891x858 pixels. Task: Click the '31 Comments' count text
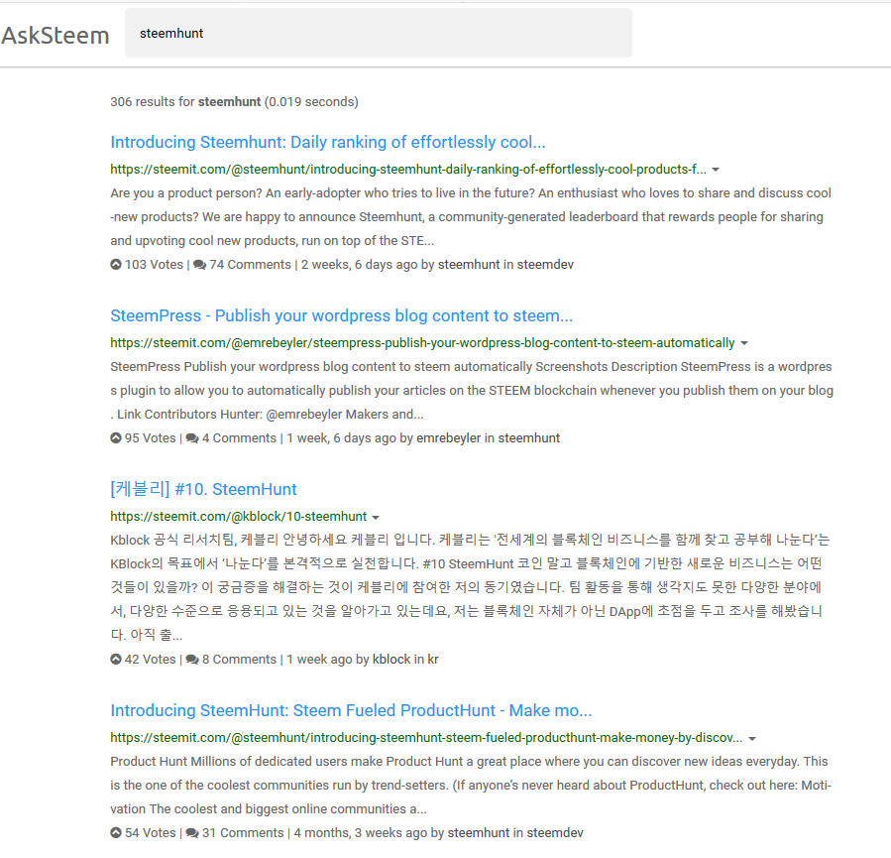(243, 832)
